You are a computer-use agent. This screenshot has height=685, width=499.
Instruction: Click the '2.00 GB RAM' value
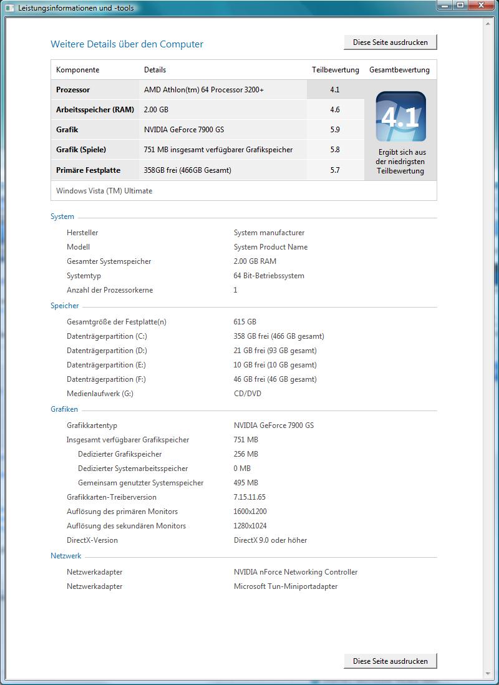[254, 261]
